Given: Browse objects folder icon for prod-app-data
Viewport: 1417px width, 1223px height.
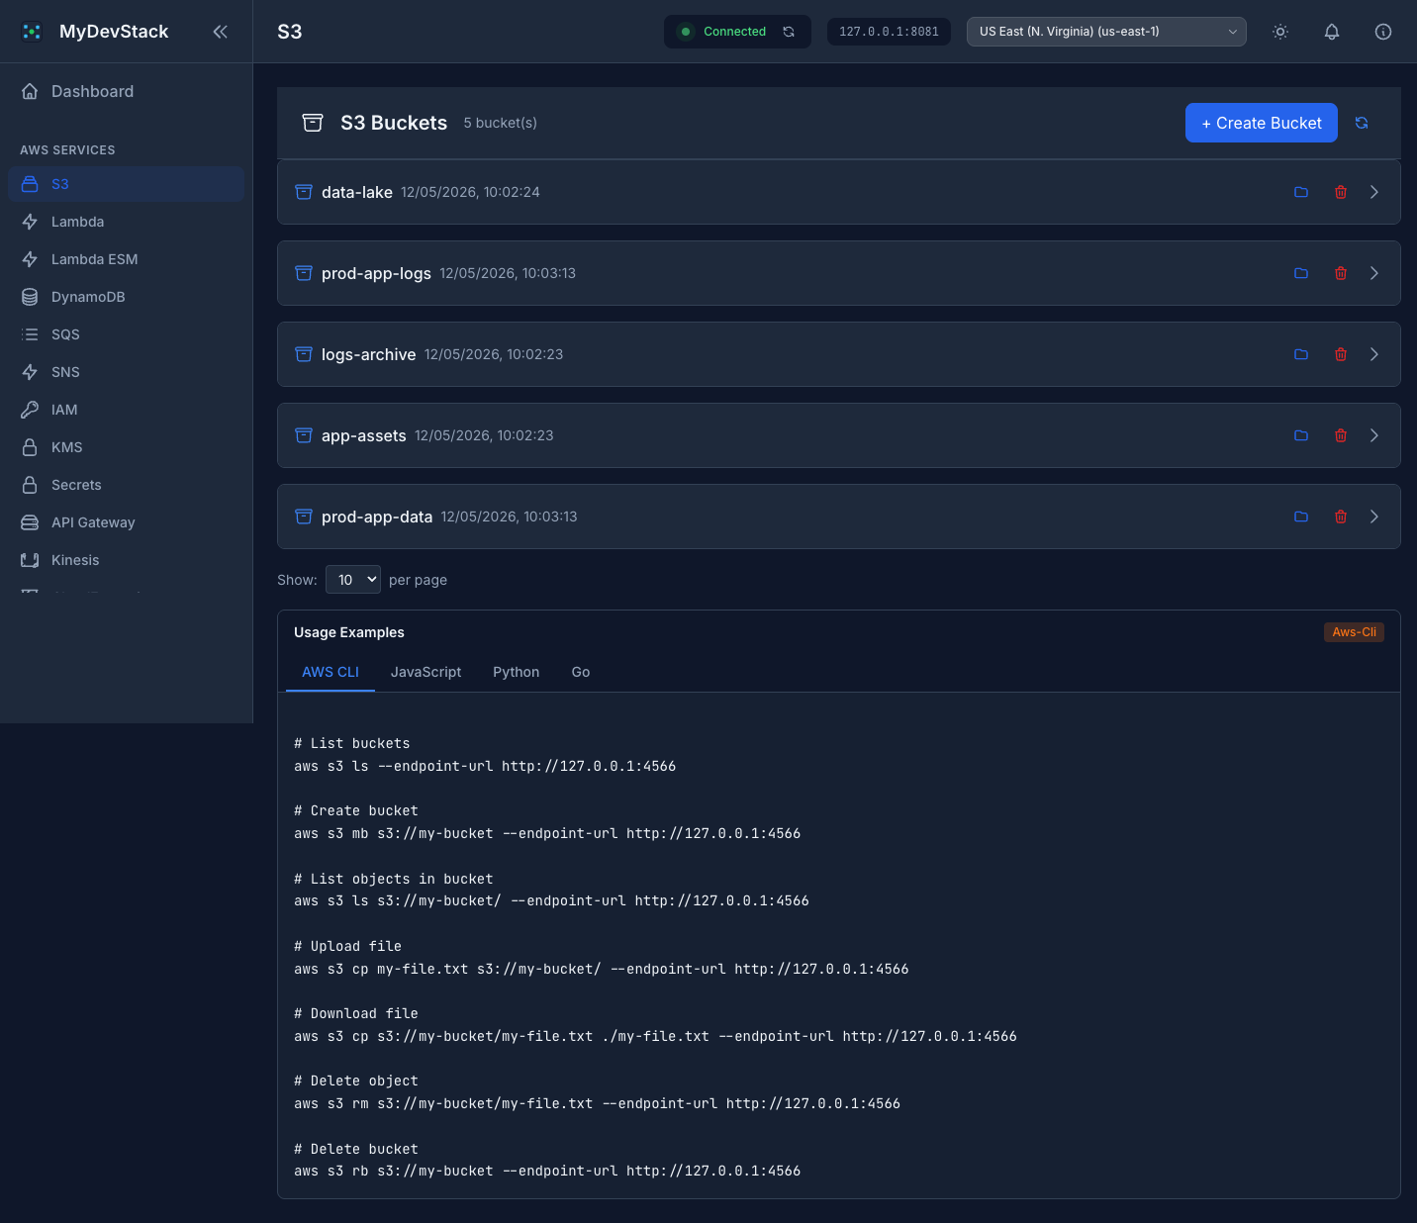Looking at the screenshot, I should pos(1301,517).
